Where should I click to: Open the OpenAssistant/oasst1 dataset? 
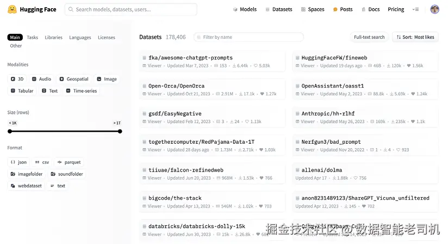coord(365,89)
